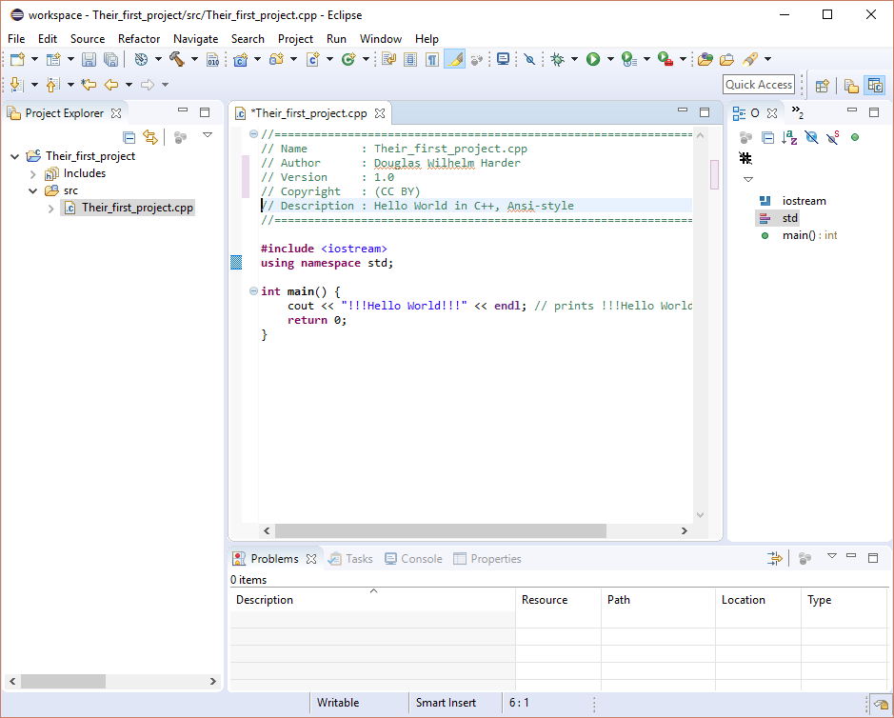
Task: Click the Description column header
Action: pos(265,600)
